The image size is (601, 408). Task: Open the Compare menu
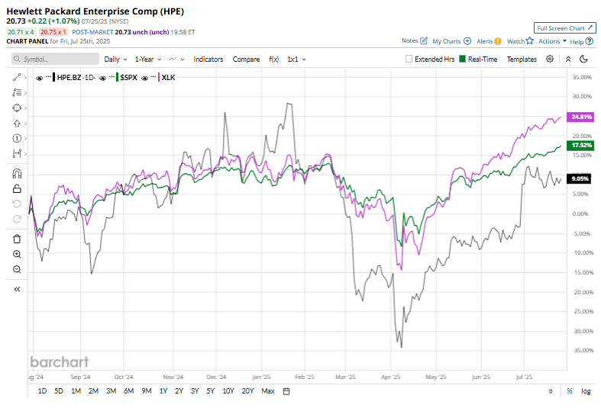pos(246,59)
